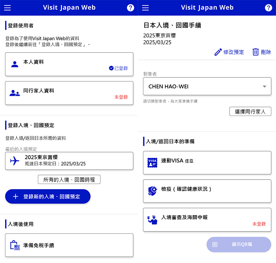Click the 日本入境、回國手續 heading
Viewport: 276px width, 263px height.
[172, 25]
